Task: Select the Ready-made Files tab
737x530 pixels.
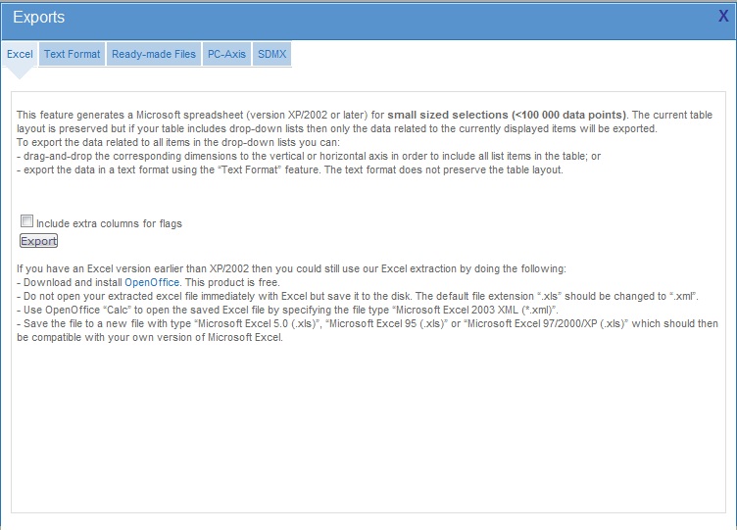Action: (x=154, y=54)
